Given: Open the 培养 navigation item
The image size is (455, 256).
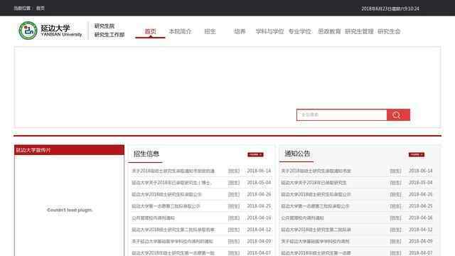Looking at the screenshot, I should pos(240,31).
